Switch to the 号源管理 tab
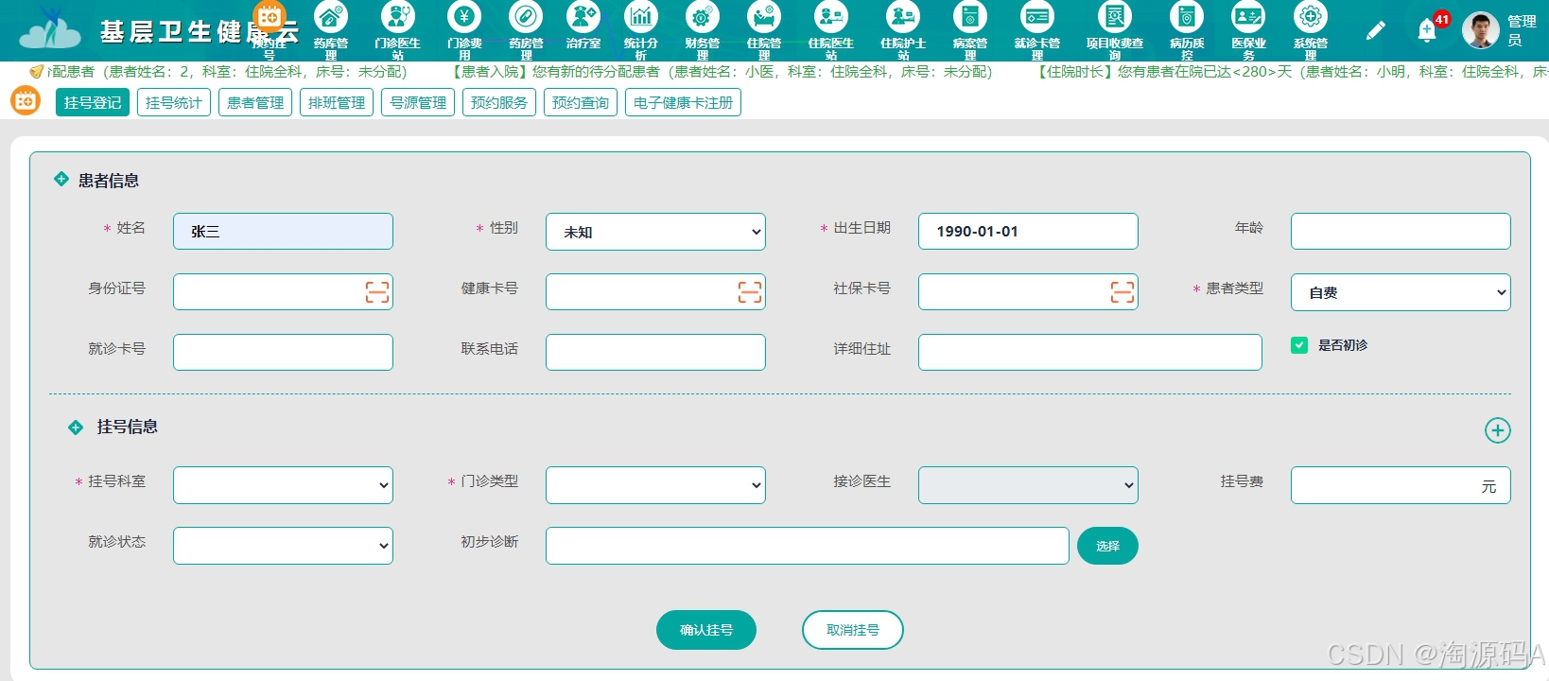Viewport: 1549px width, 681px height. pos(418,102)
